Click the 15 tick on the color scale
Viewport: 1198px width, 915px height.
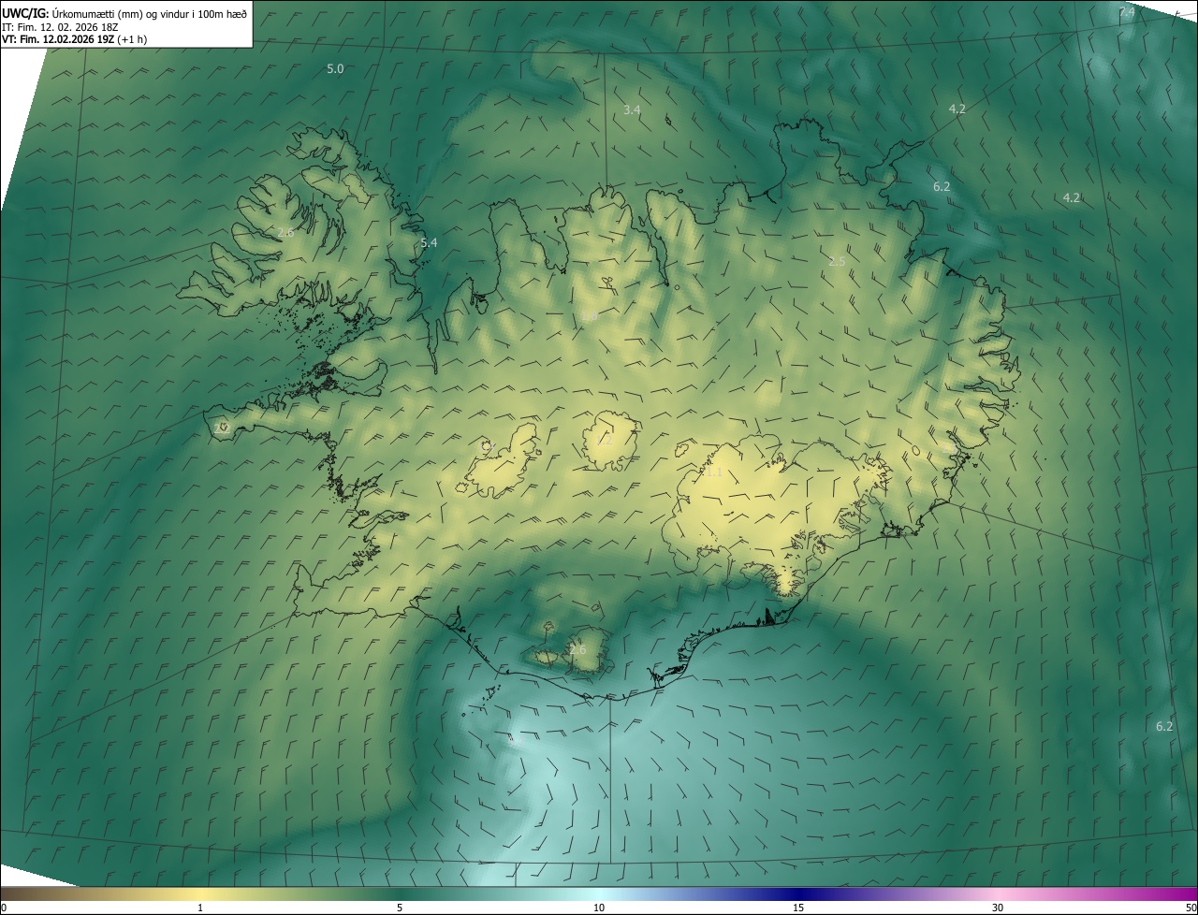[798, 908]
